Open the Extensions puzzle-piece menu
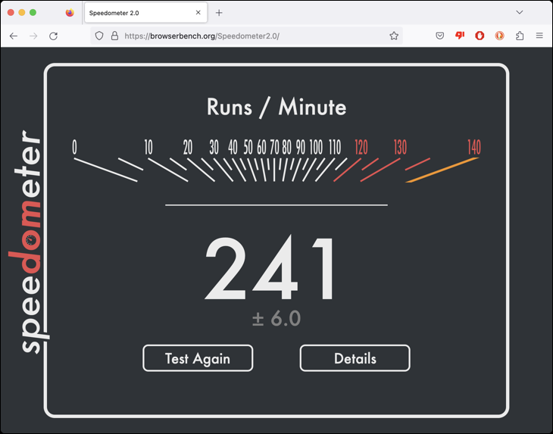553x434 pixels. pos(520,36)
